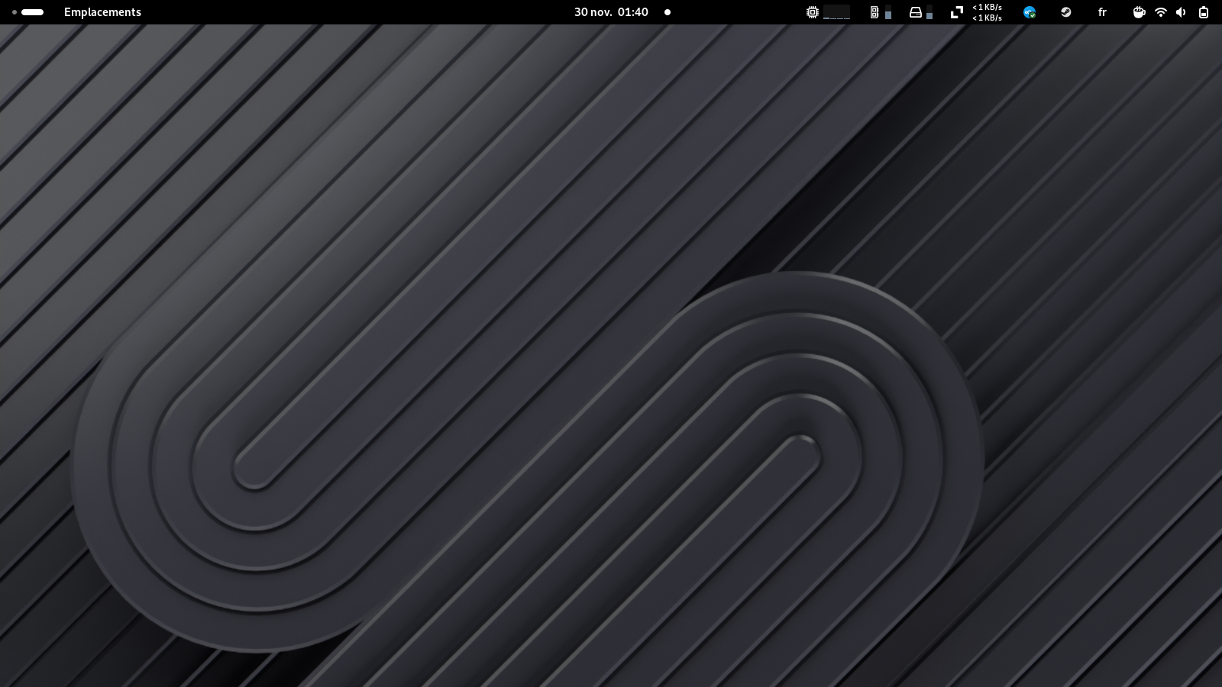This screenshot has width=1222, height=687.
Task: Click the empty desktop wallpaper
Action: 535,229
